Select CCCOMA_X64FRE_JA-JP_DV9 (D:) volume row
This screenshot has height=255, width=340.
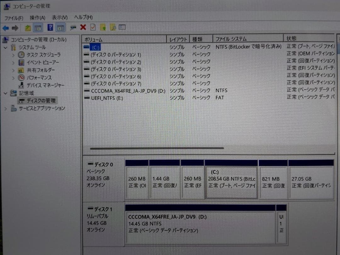[209, 90]
